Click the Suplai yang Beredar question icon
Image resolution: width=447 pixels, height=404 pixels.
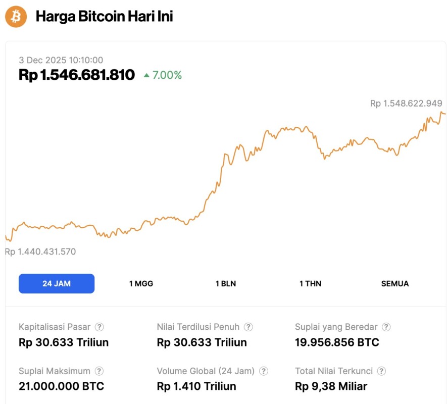pos(386,327)
